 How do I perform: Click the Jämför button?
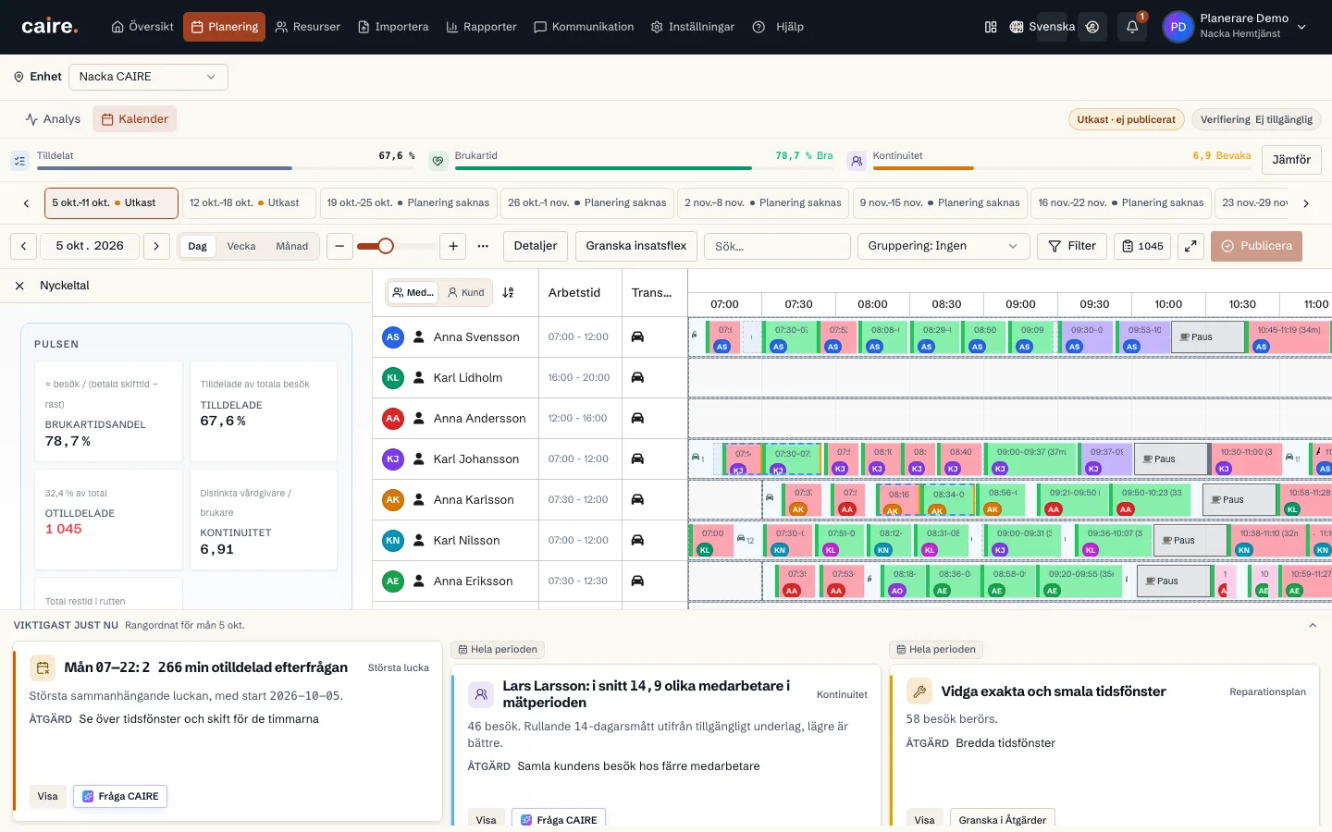1291,160
